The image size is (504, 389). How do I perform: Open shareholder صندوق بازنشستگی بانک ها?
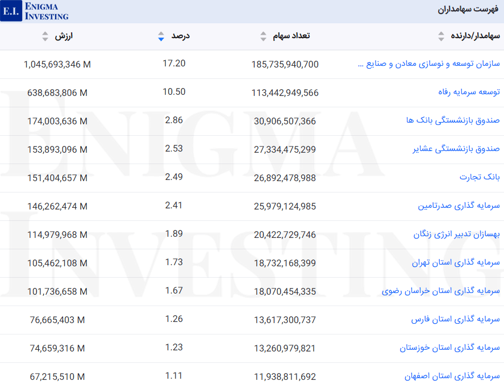pos(453,120)
